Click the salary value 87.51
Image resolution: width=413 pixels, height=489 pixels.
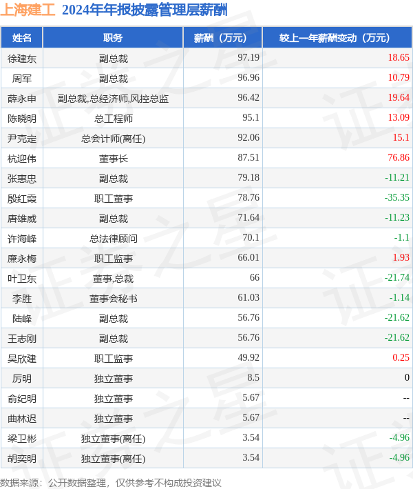pos(248,157)
